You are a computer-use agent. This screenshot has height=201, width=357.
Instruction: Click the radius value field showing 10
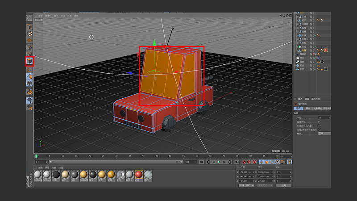pos(324,117)
